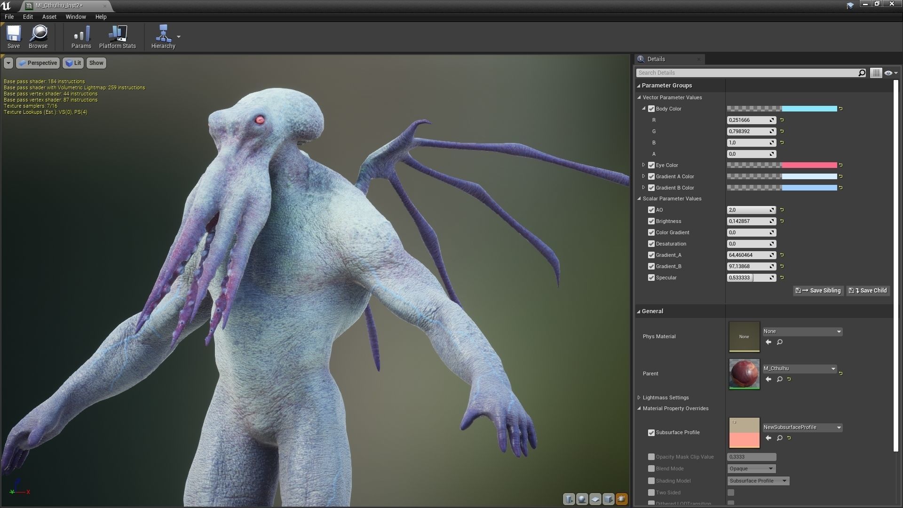
Task: Click the Save Sibling button
Action: [x=818, y=291]
